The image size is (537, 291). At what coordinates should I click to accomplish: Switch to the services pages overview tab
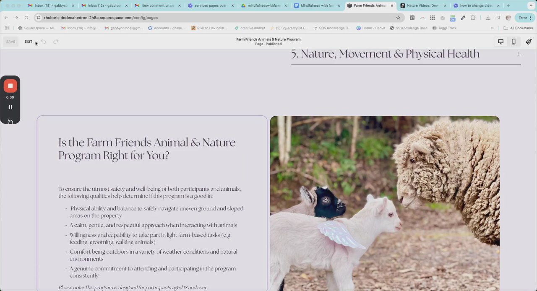click(x=211, y=5)
